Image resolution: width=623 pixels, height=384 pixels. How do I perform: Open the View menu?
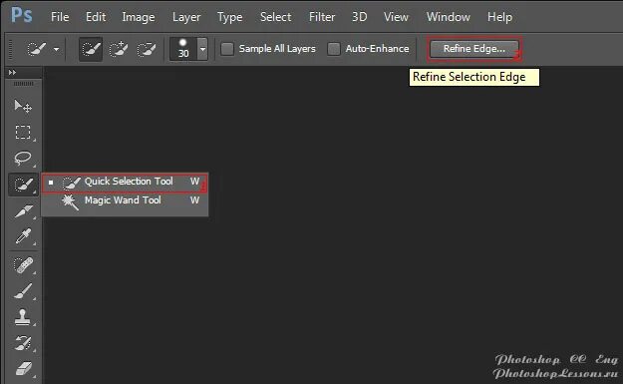coord(396,17)
